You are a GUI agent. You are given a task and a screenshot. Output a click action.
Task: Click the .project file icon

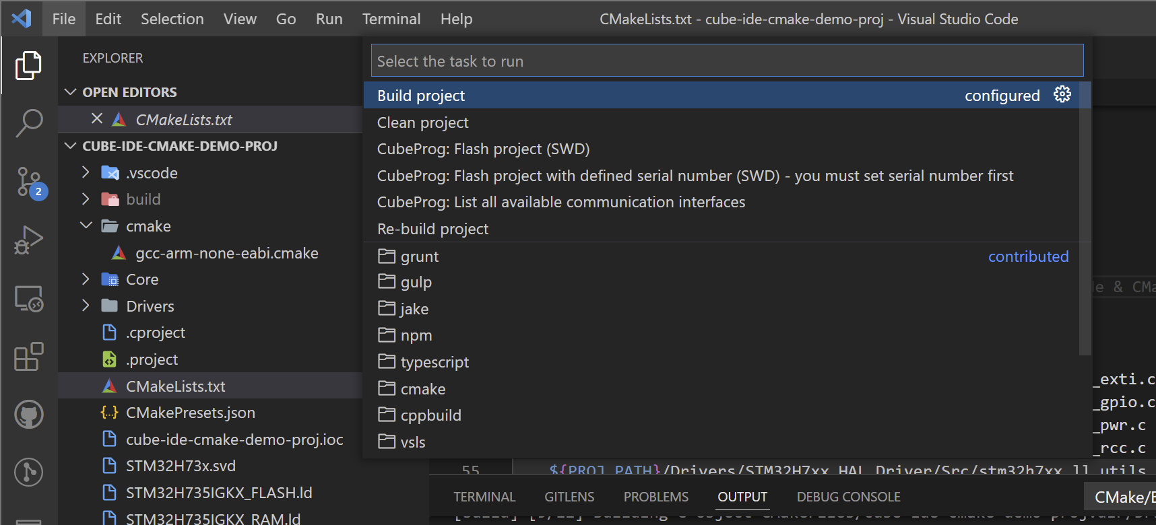coord(109,359)
